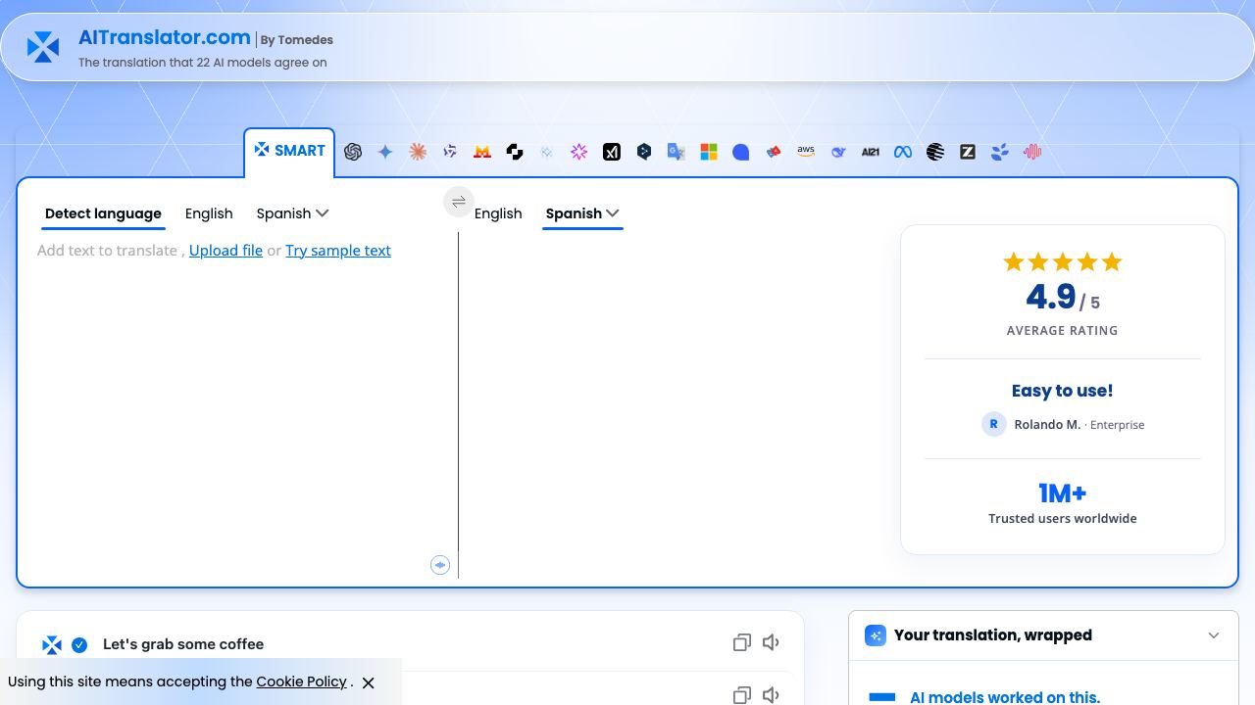The image size is (1255, 705).
Task: Select the AI21 model icon
Action: [x=871, y=152]
